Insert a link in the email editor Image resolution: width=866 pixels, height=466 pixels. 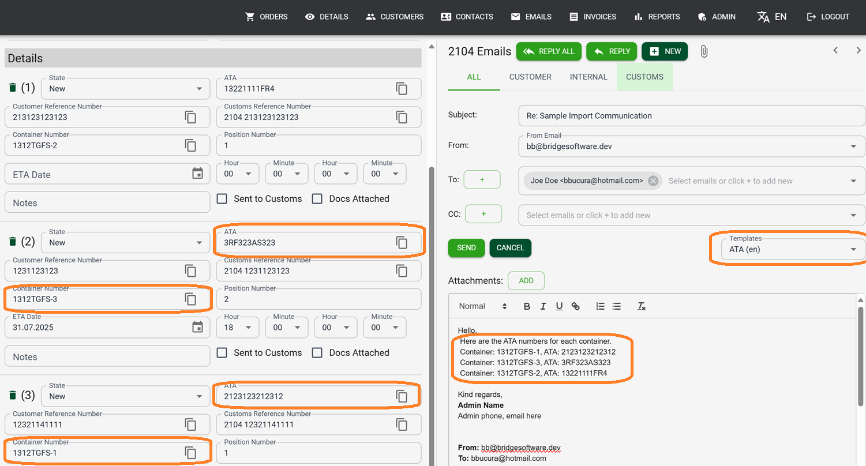point(575,306)
